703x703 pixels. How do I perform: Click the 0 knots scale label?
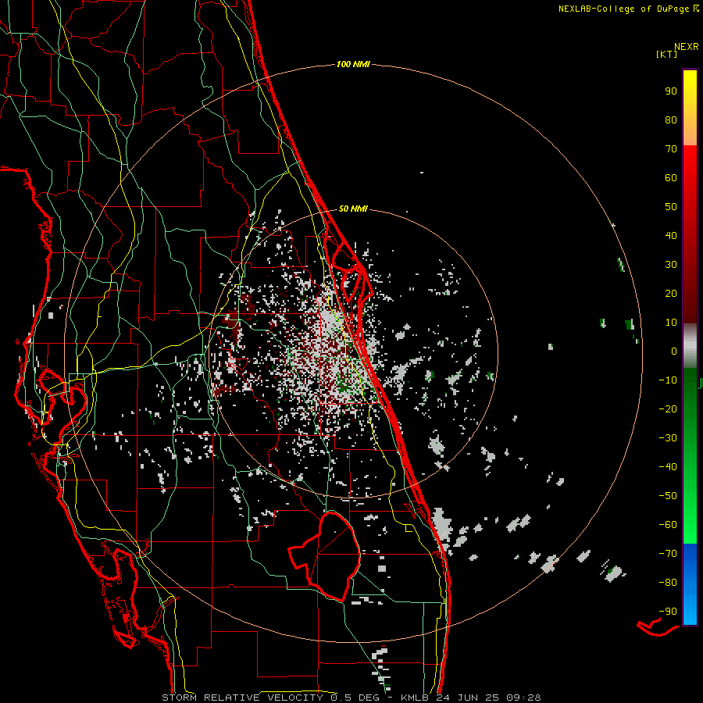tap(674, 351)
